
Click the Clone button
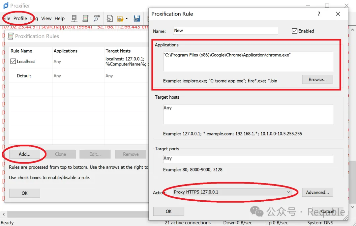coord(60,154)
